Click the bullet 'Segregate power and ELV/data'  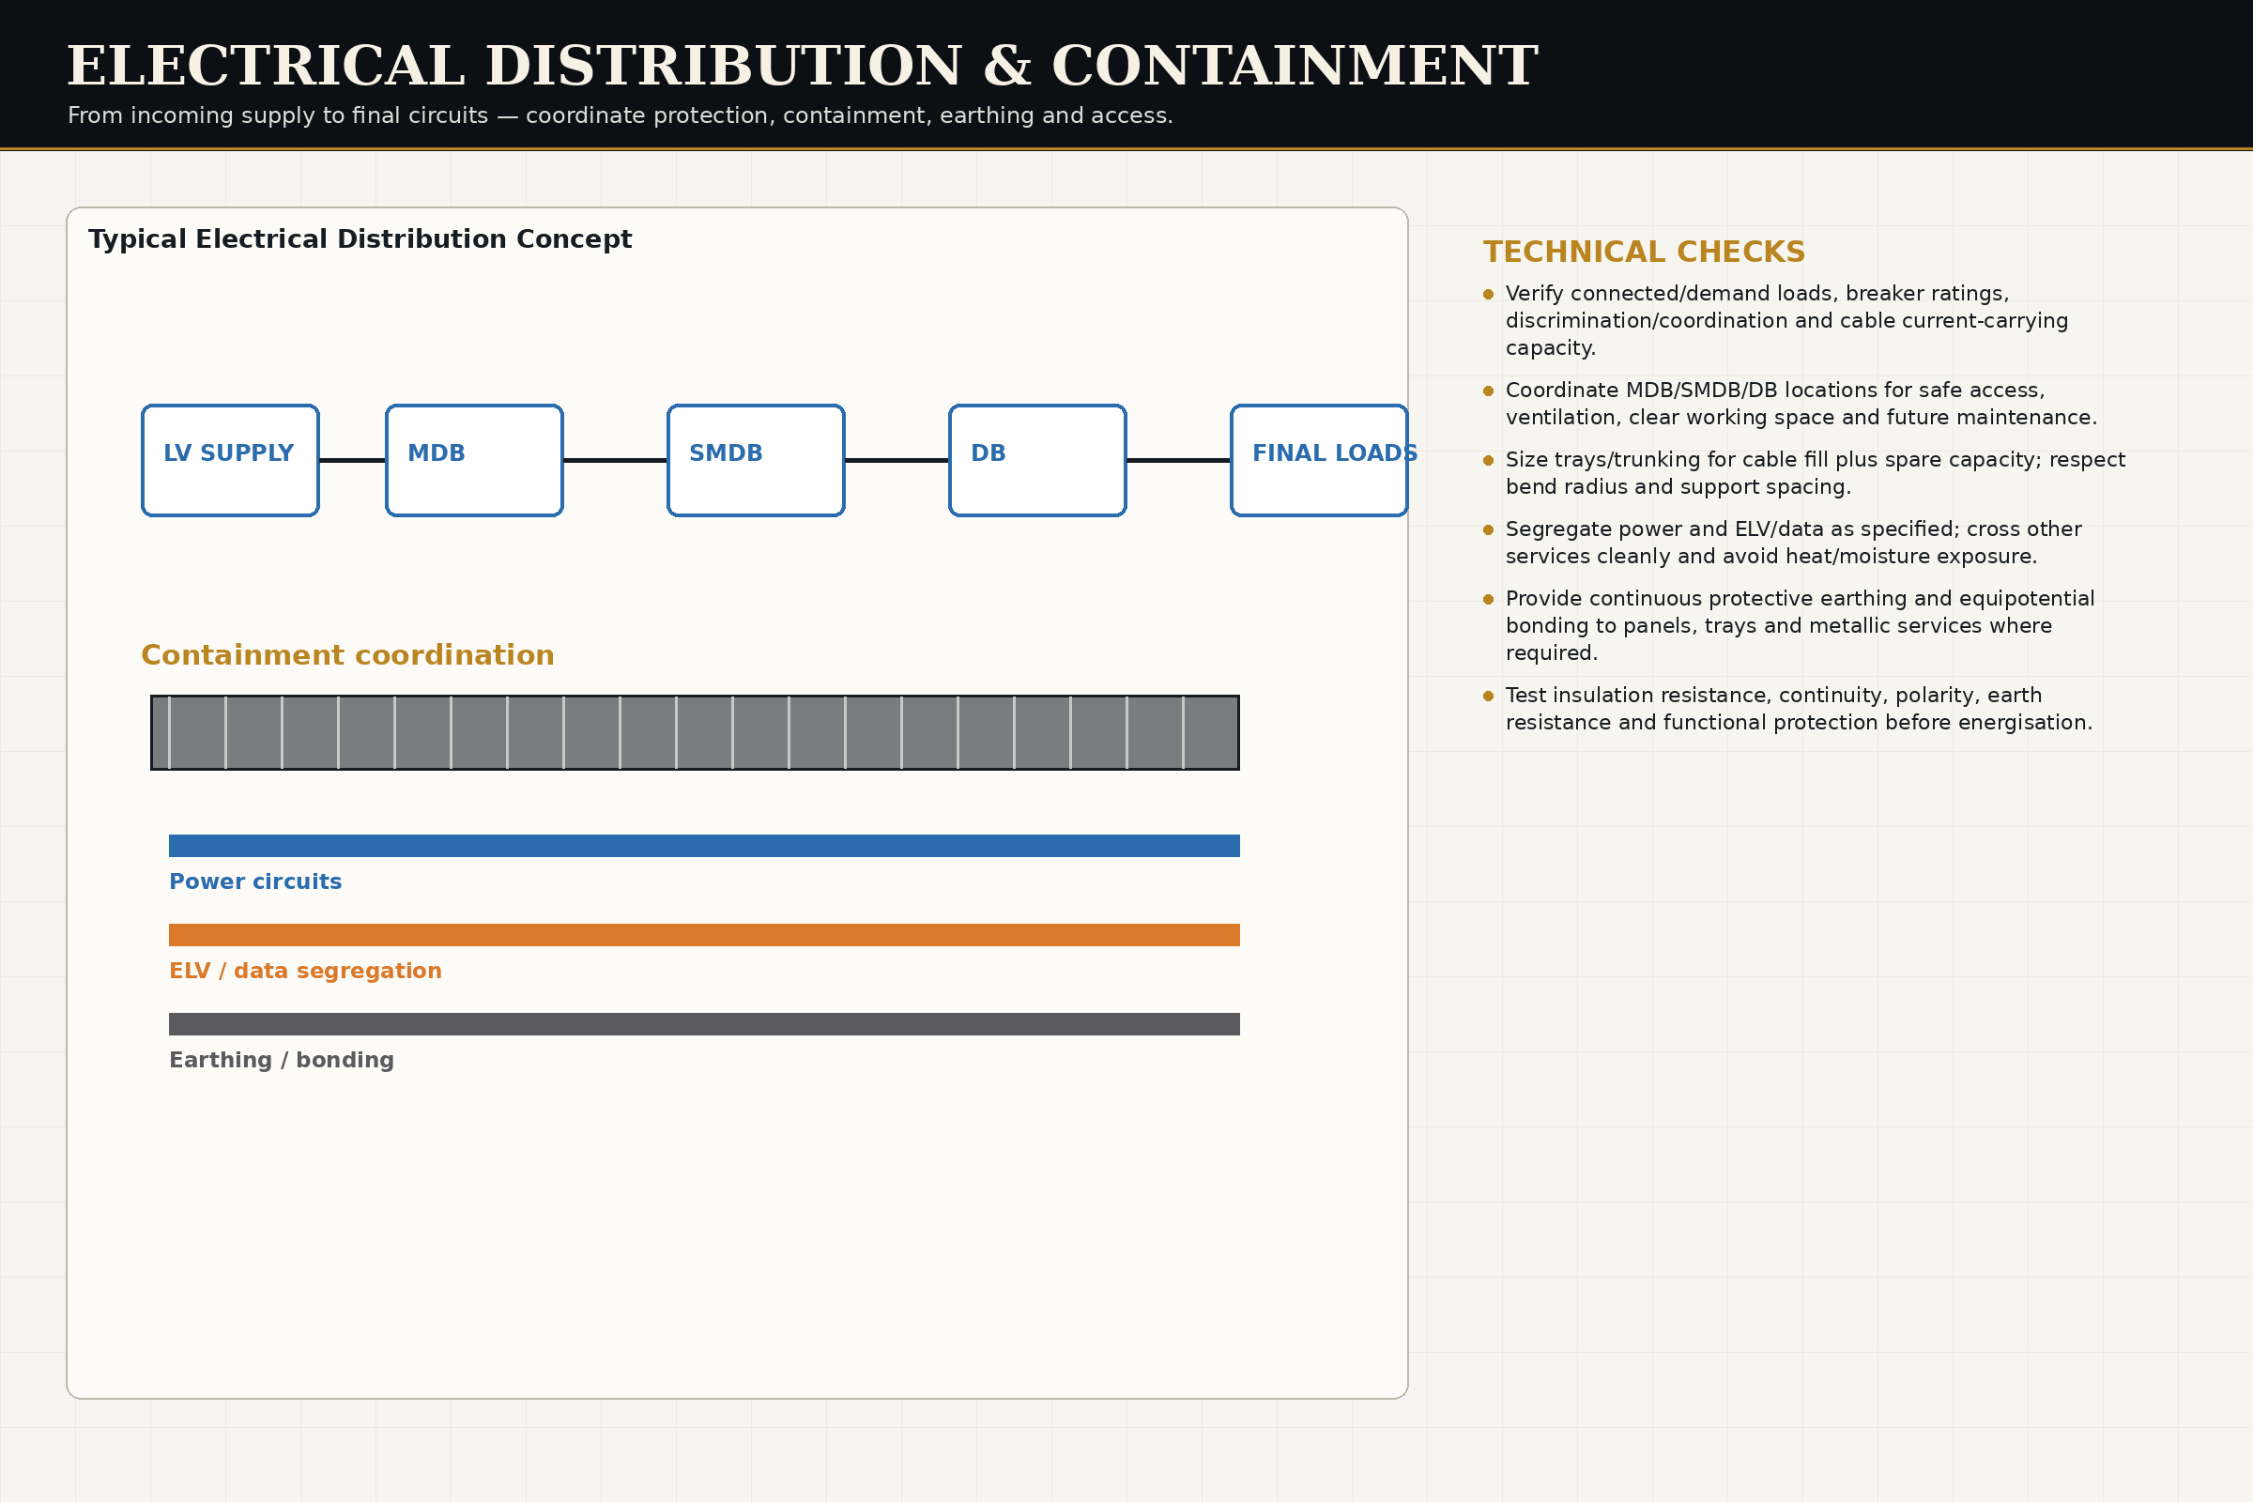coord(1783,544)
